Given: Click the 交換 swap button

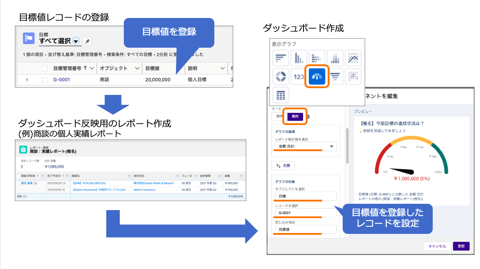Looking at the screenshot, I should tap(283, 166).
